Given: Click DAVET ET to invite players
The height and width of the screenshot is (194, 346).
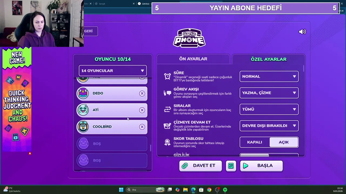Looking at the screenshot, I should click(x=200, y=166).
